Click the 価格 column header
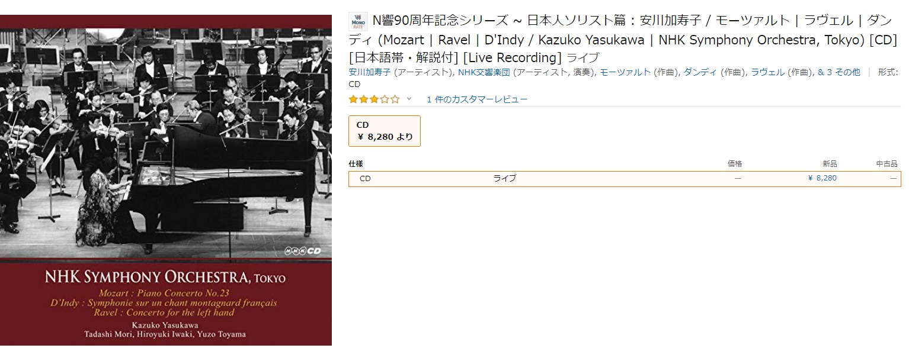Viewport: 909px width, 348px height. (735, 163)
